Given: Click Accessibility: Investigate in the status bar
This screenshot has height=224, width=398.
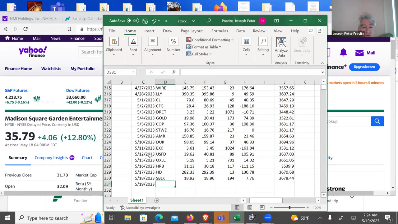Looking at the screenshot, I should [140, 208].
